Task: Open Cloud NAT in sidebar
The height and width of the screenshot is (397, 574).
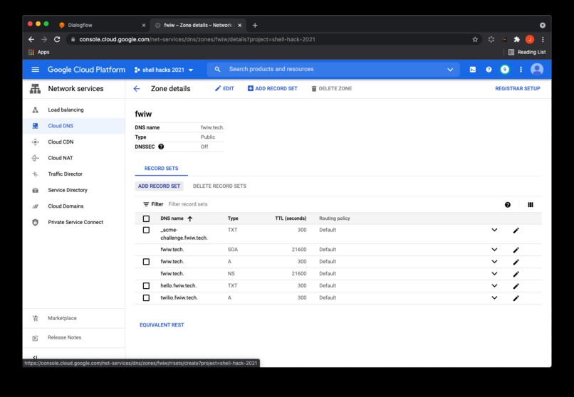Action: (x=73, y=158)
